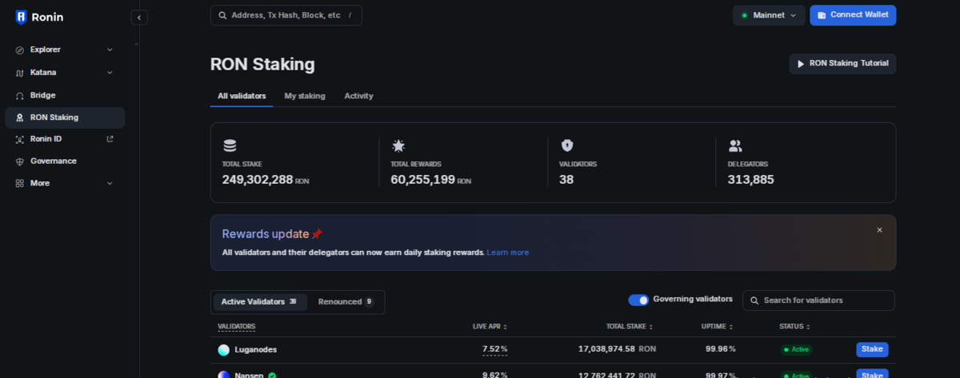Click Luganodes 7.52% APR value
This screenshot has width=960, height=378.
tap(495, 349)
